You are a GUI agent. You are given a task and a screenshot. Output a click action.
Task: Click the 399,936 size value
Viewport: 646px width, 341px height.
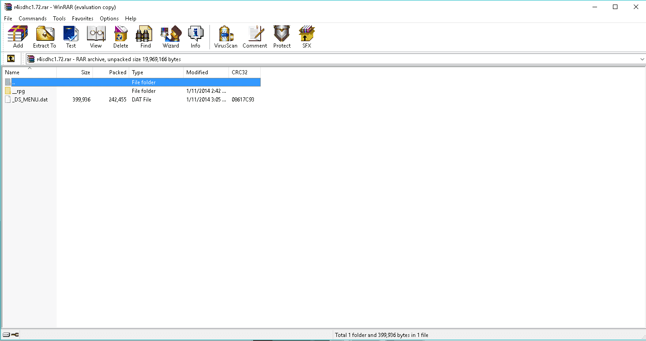(x=81, y=100)
